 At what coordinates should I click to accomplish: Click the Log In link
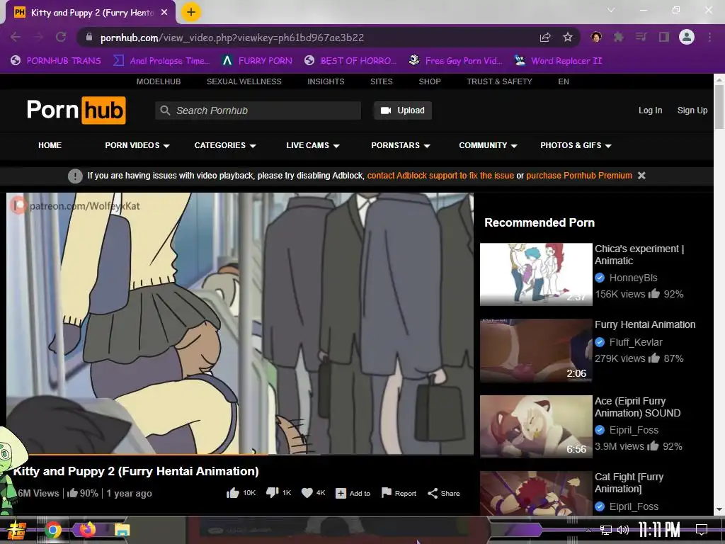coord(650,110)
